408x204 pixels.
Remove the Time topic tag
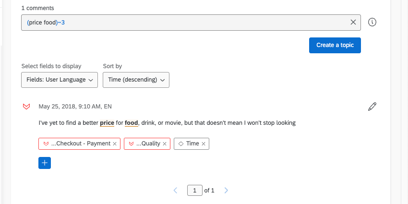204,144
